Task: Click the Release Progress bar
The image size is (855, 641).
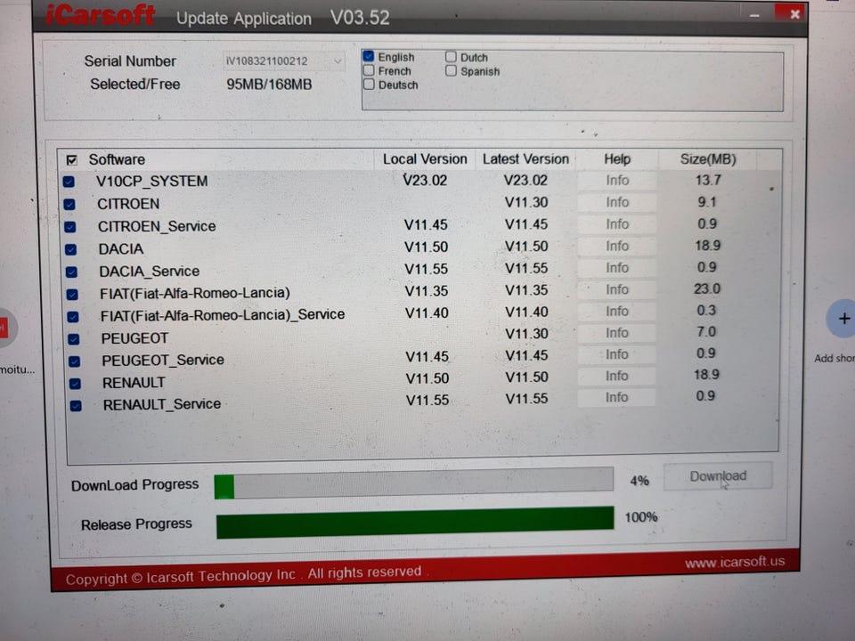Action: tap(415, 523)
